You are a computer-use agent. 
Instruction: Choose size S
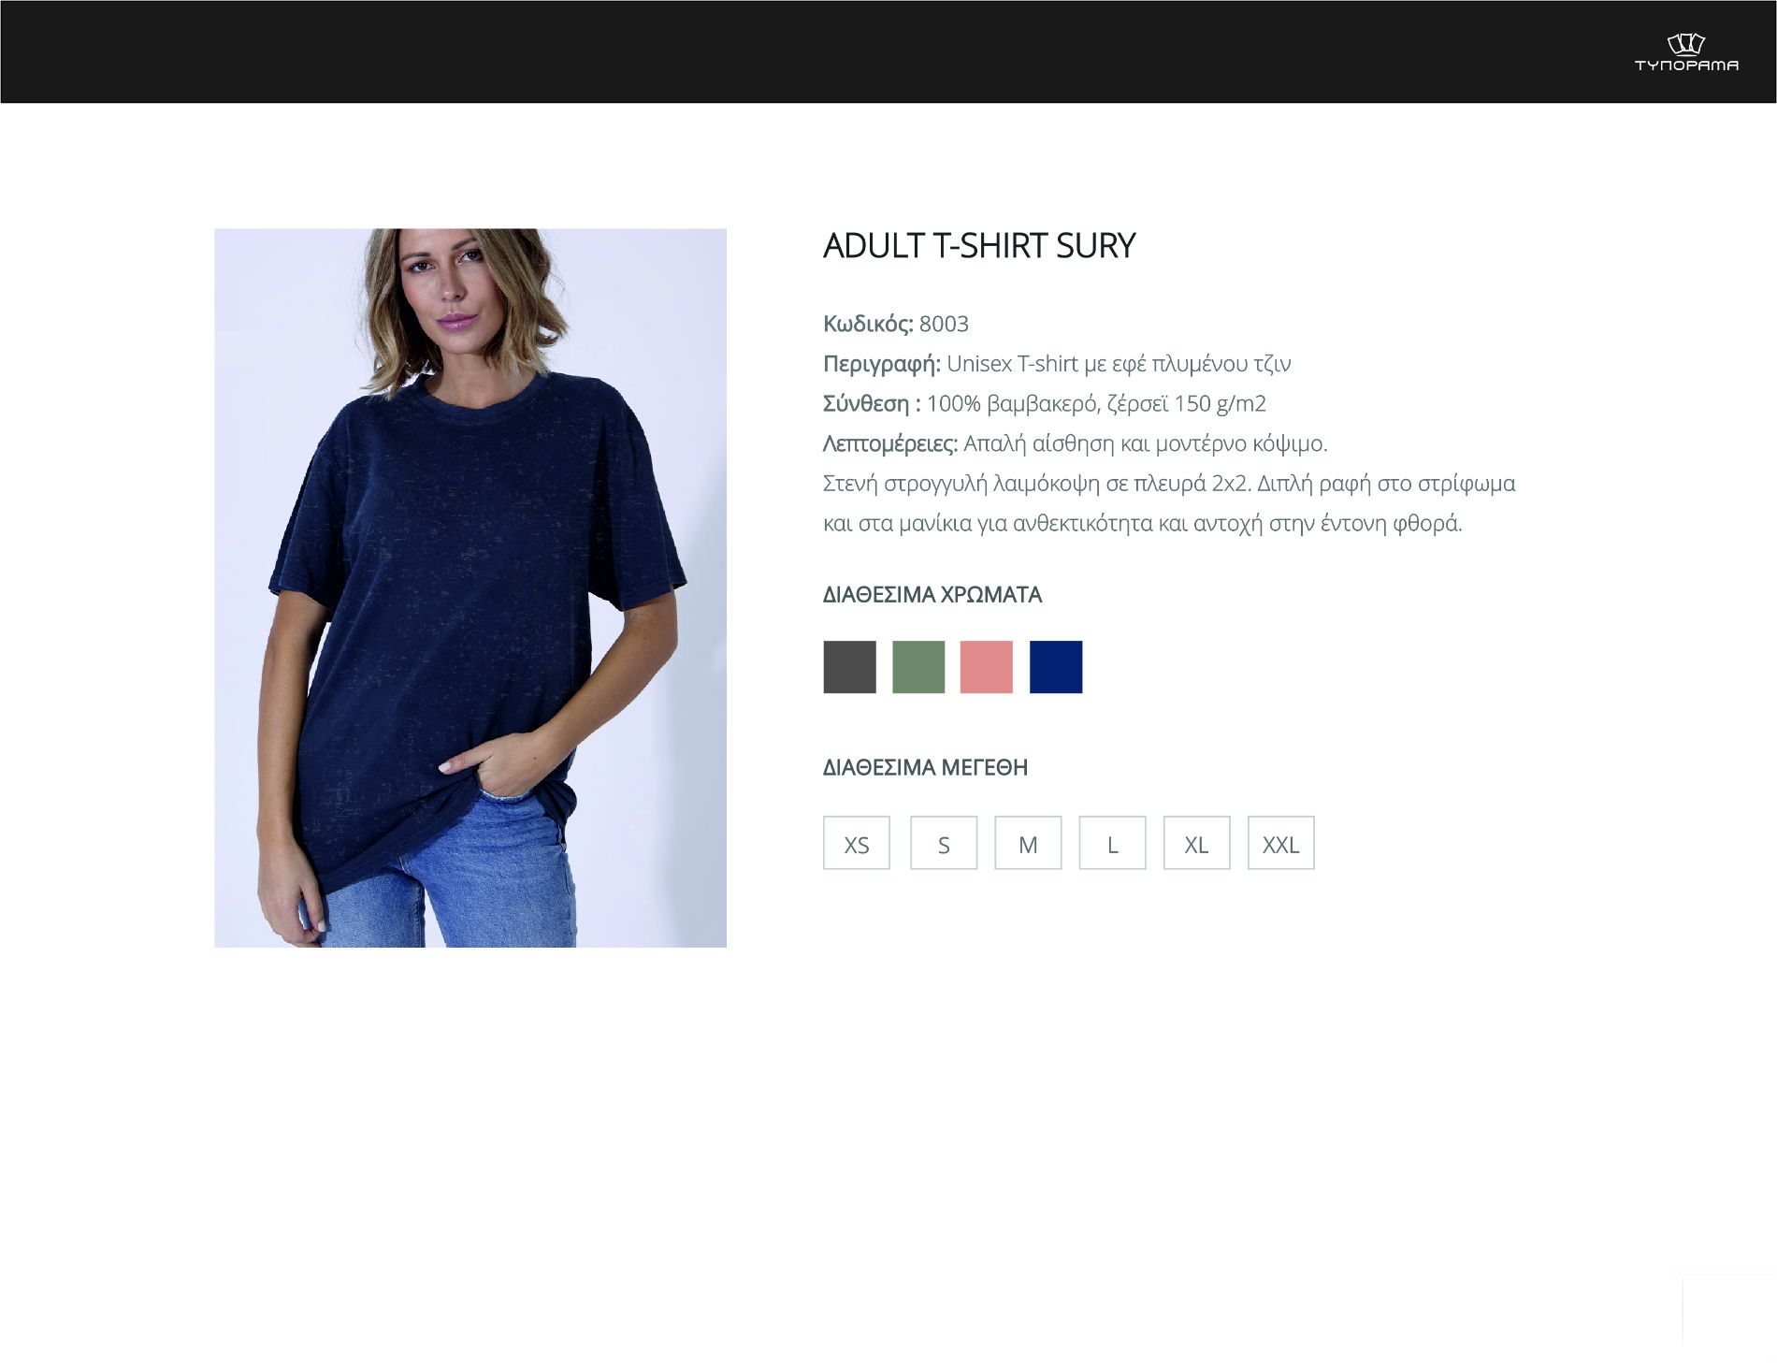[x=944, y=843]
